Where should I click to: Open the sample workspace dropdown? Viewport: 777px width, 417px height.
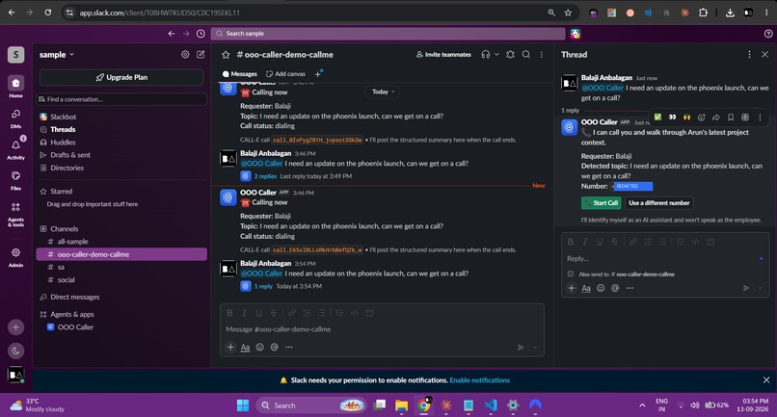[57, 55]
